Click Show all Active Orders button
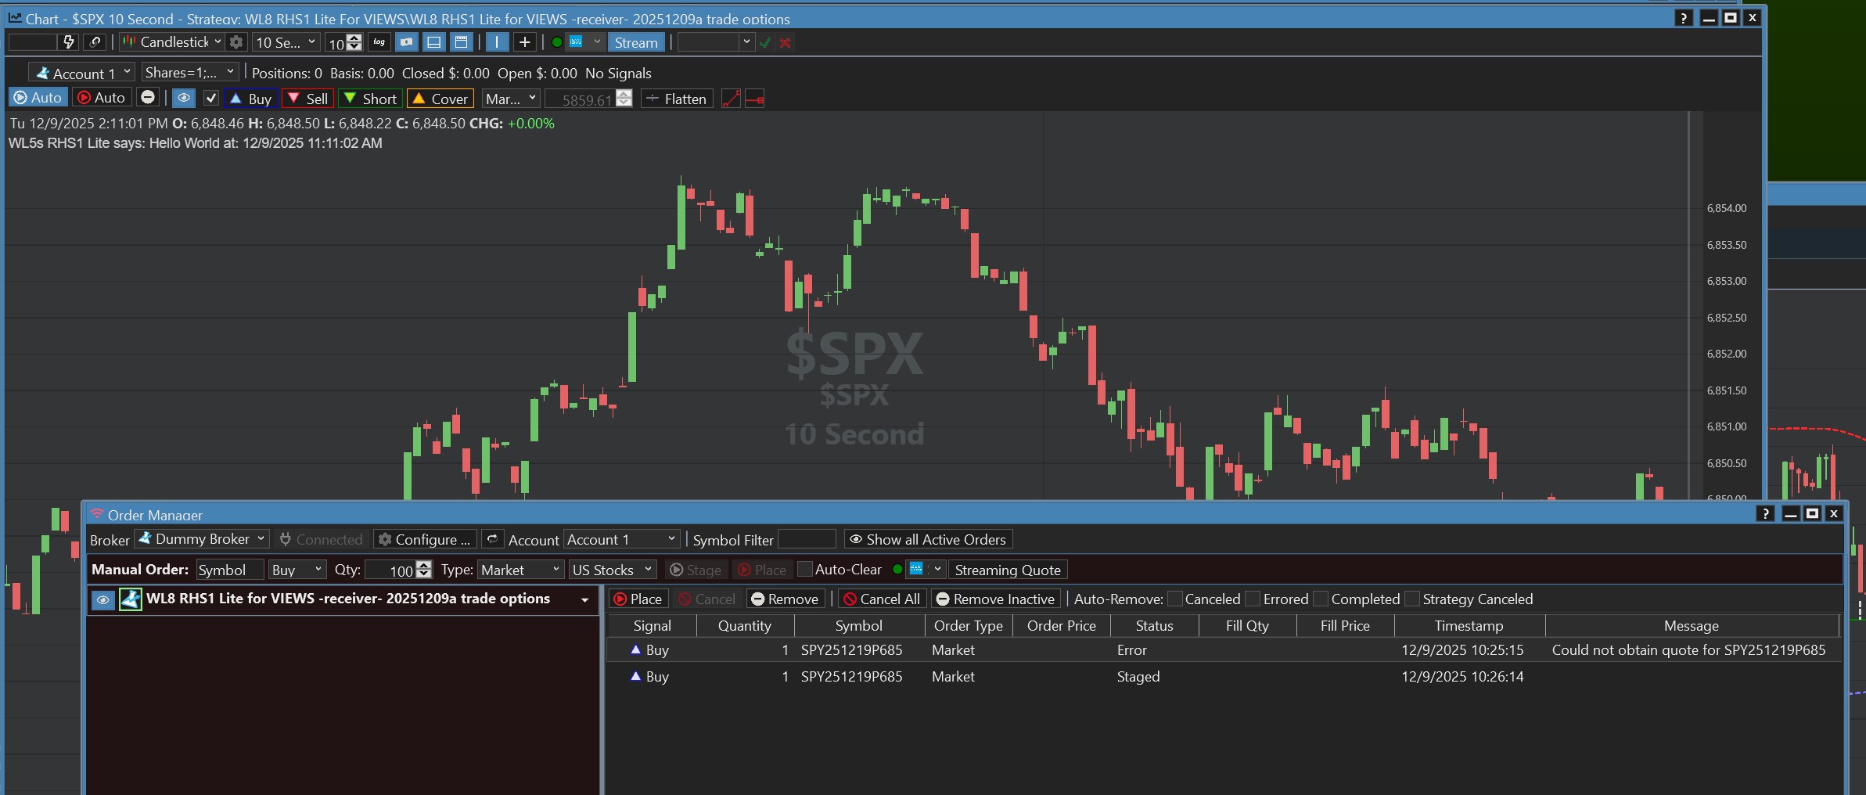Image resolution: width=1866 pixels, height=795 pixels. pos(928,539)
